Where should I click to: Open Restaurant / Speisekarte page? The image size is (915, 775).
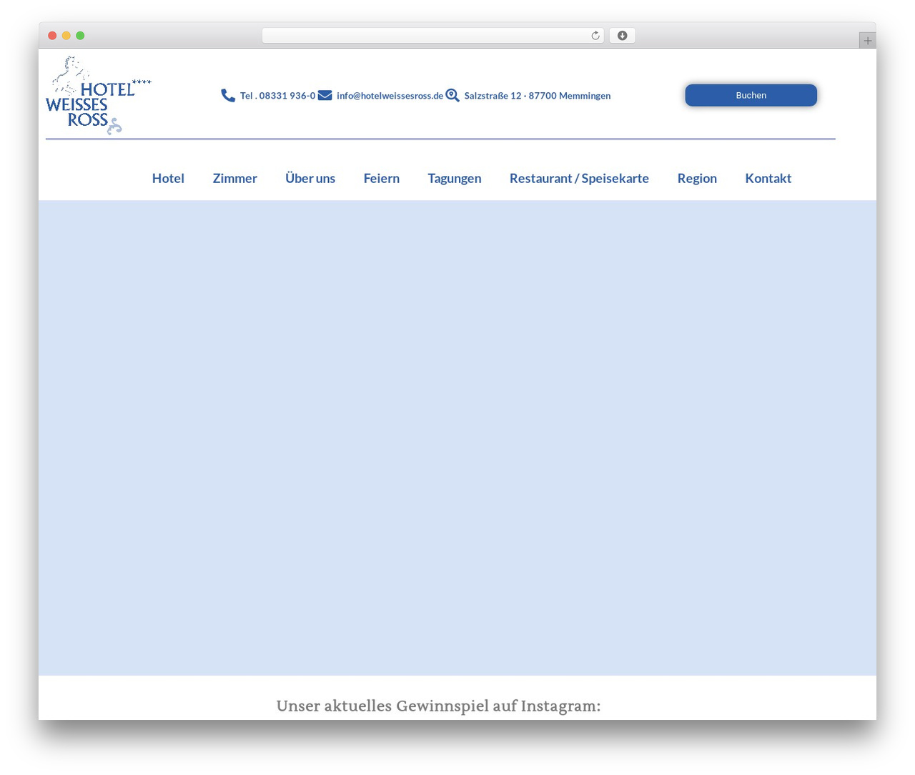point(579,178)
